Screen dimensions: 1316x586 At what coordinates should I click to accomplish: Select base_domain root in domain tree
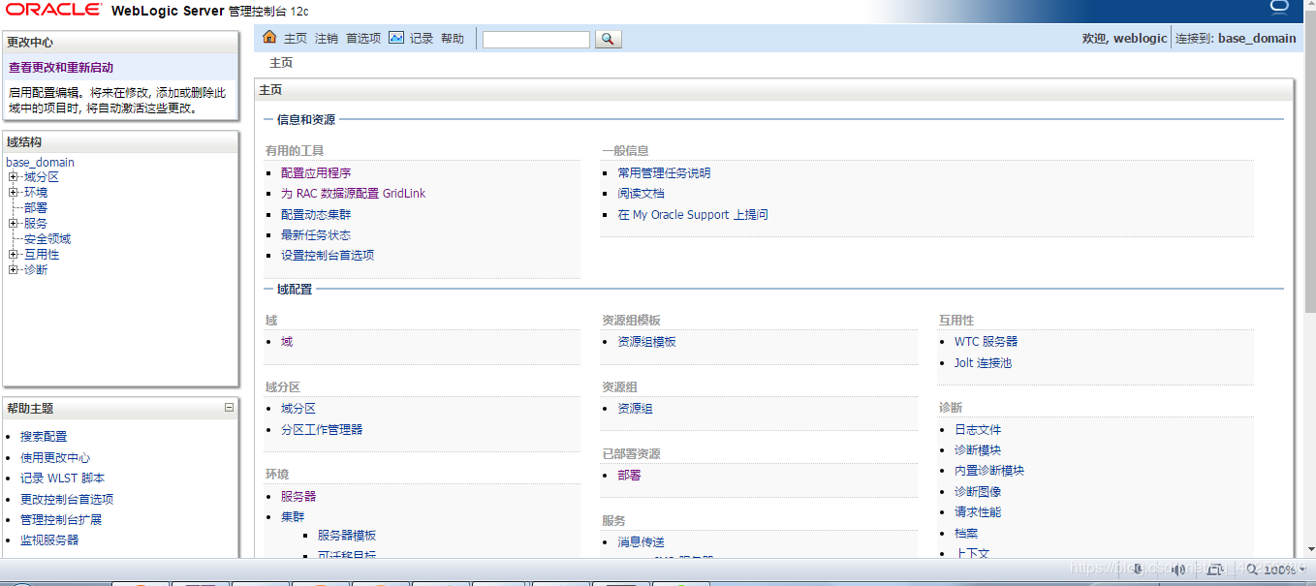pos(40,163)
